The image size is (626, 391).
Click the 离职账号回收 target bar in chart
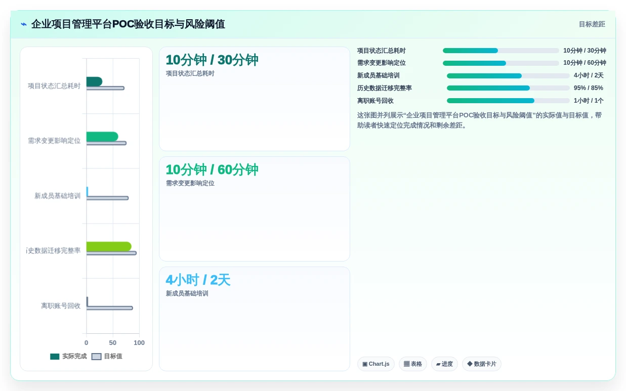pyautogui.click(x=110, y=308)
